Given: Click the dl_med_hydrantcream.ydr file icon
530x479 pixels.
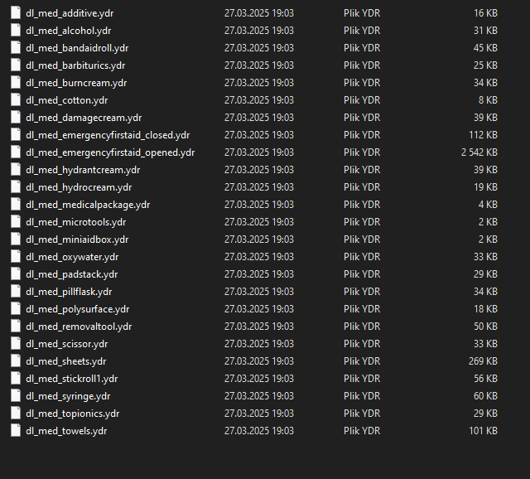Looking at the screenshot, I should pyautogui.click(x=16, y=170).
